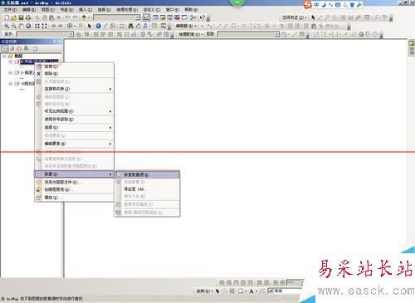
Task: Expand the 1-高速 layer node
Action: tap(11, 73)
